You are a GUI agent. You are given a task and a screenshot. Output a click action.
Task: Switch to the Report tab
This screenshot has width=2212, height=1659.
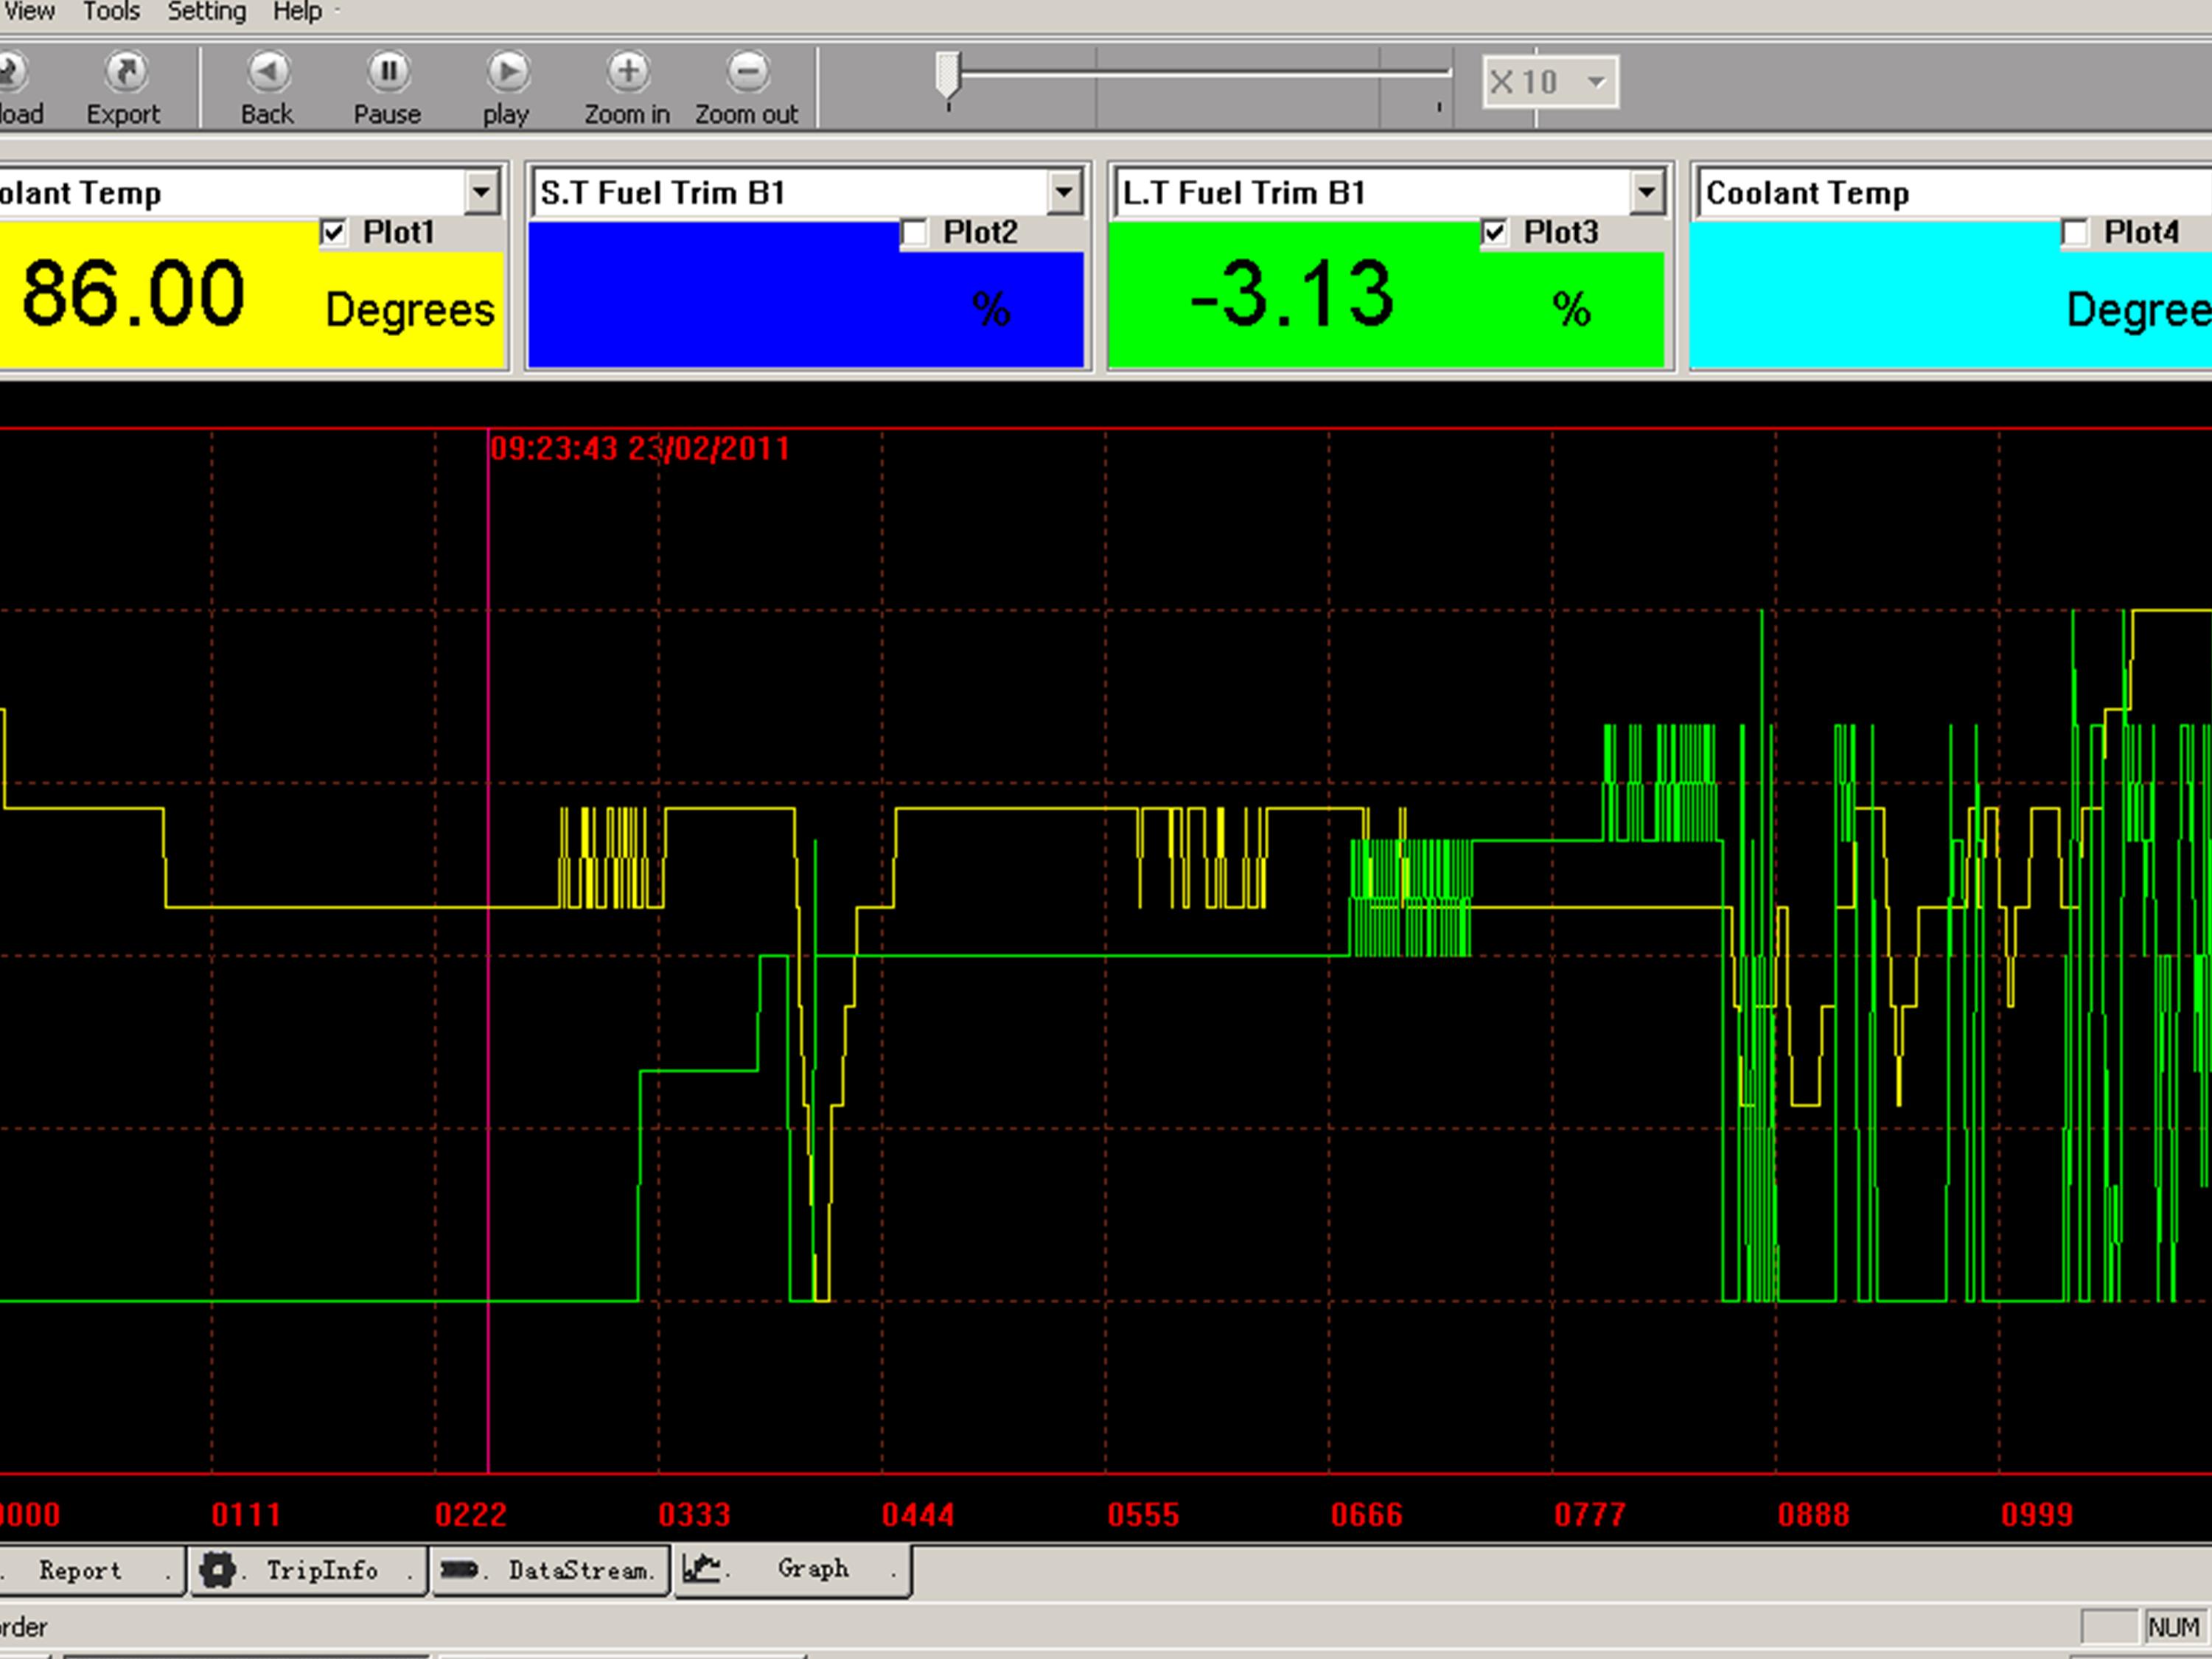(x=80, y=1570)
